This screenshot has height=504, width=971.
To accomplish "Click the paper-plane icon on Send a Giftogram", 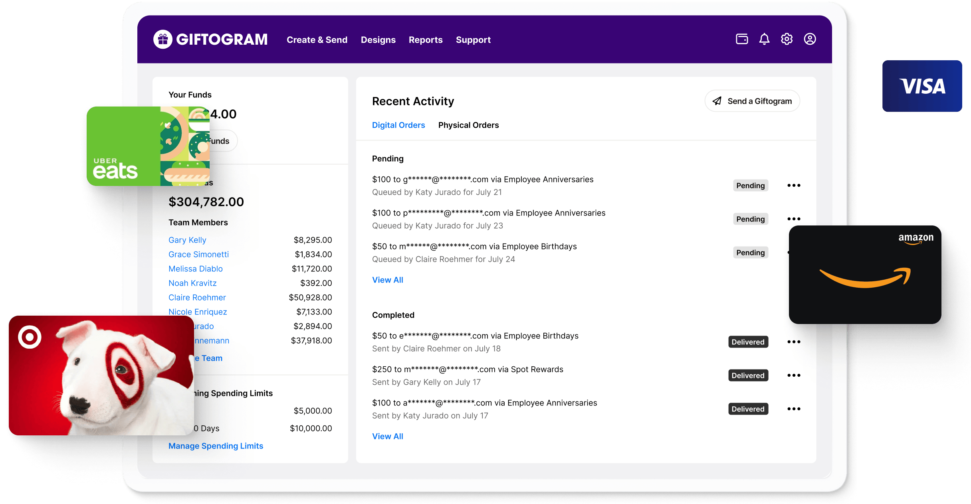I will click(717, 101).
